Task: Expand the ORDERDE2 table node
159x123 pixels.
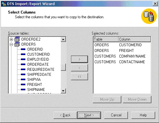Action: pyautogui.click(x=11, y=39)
